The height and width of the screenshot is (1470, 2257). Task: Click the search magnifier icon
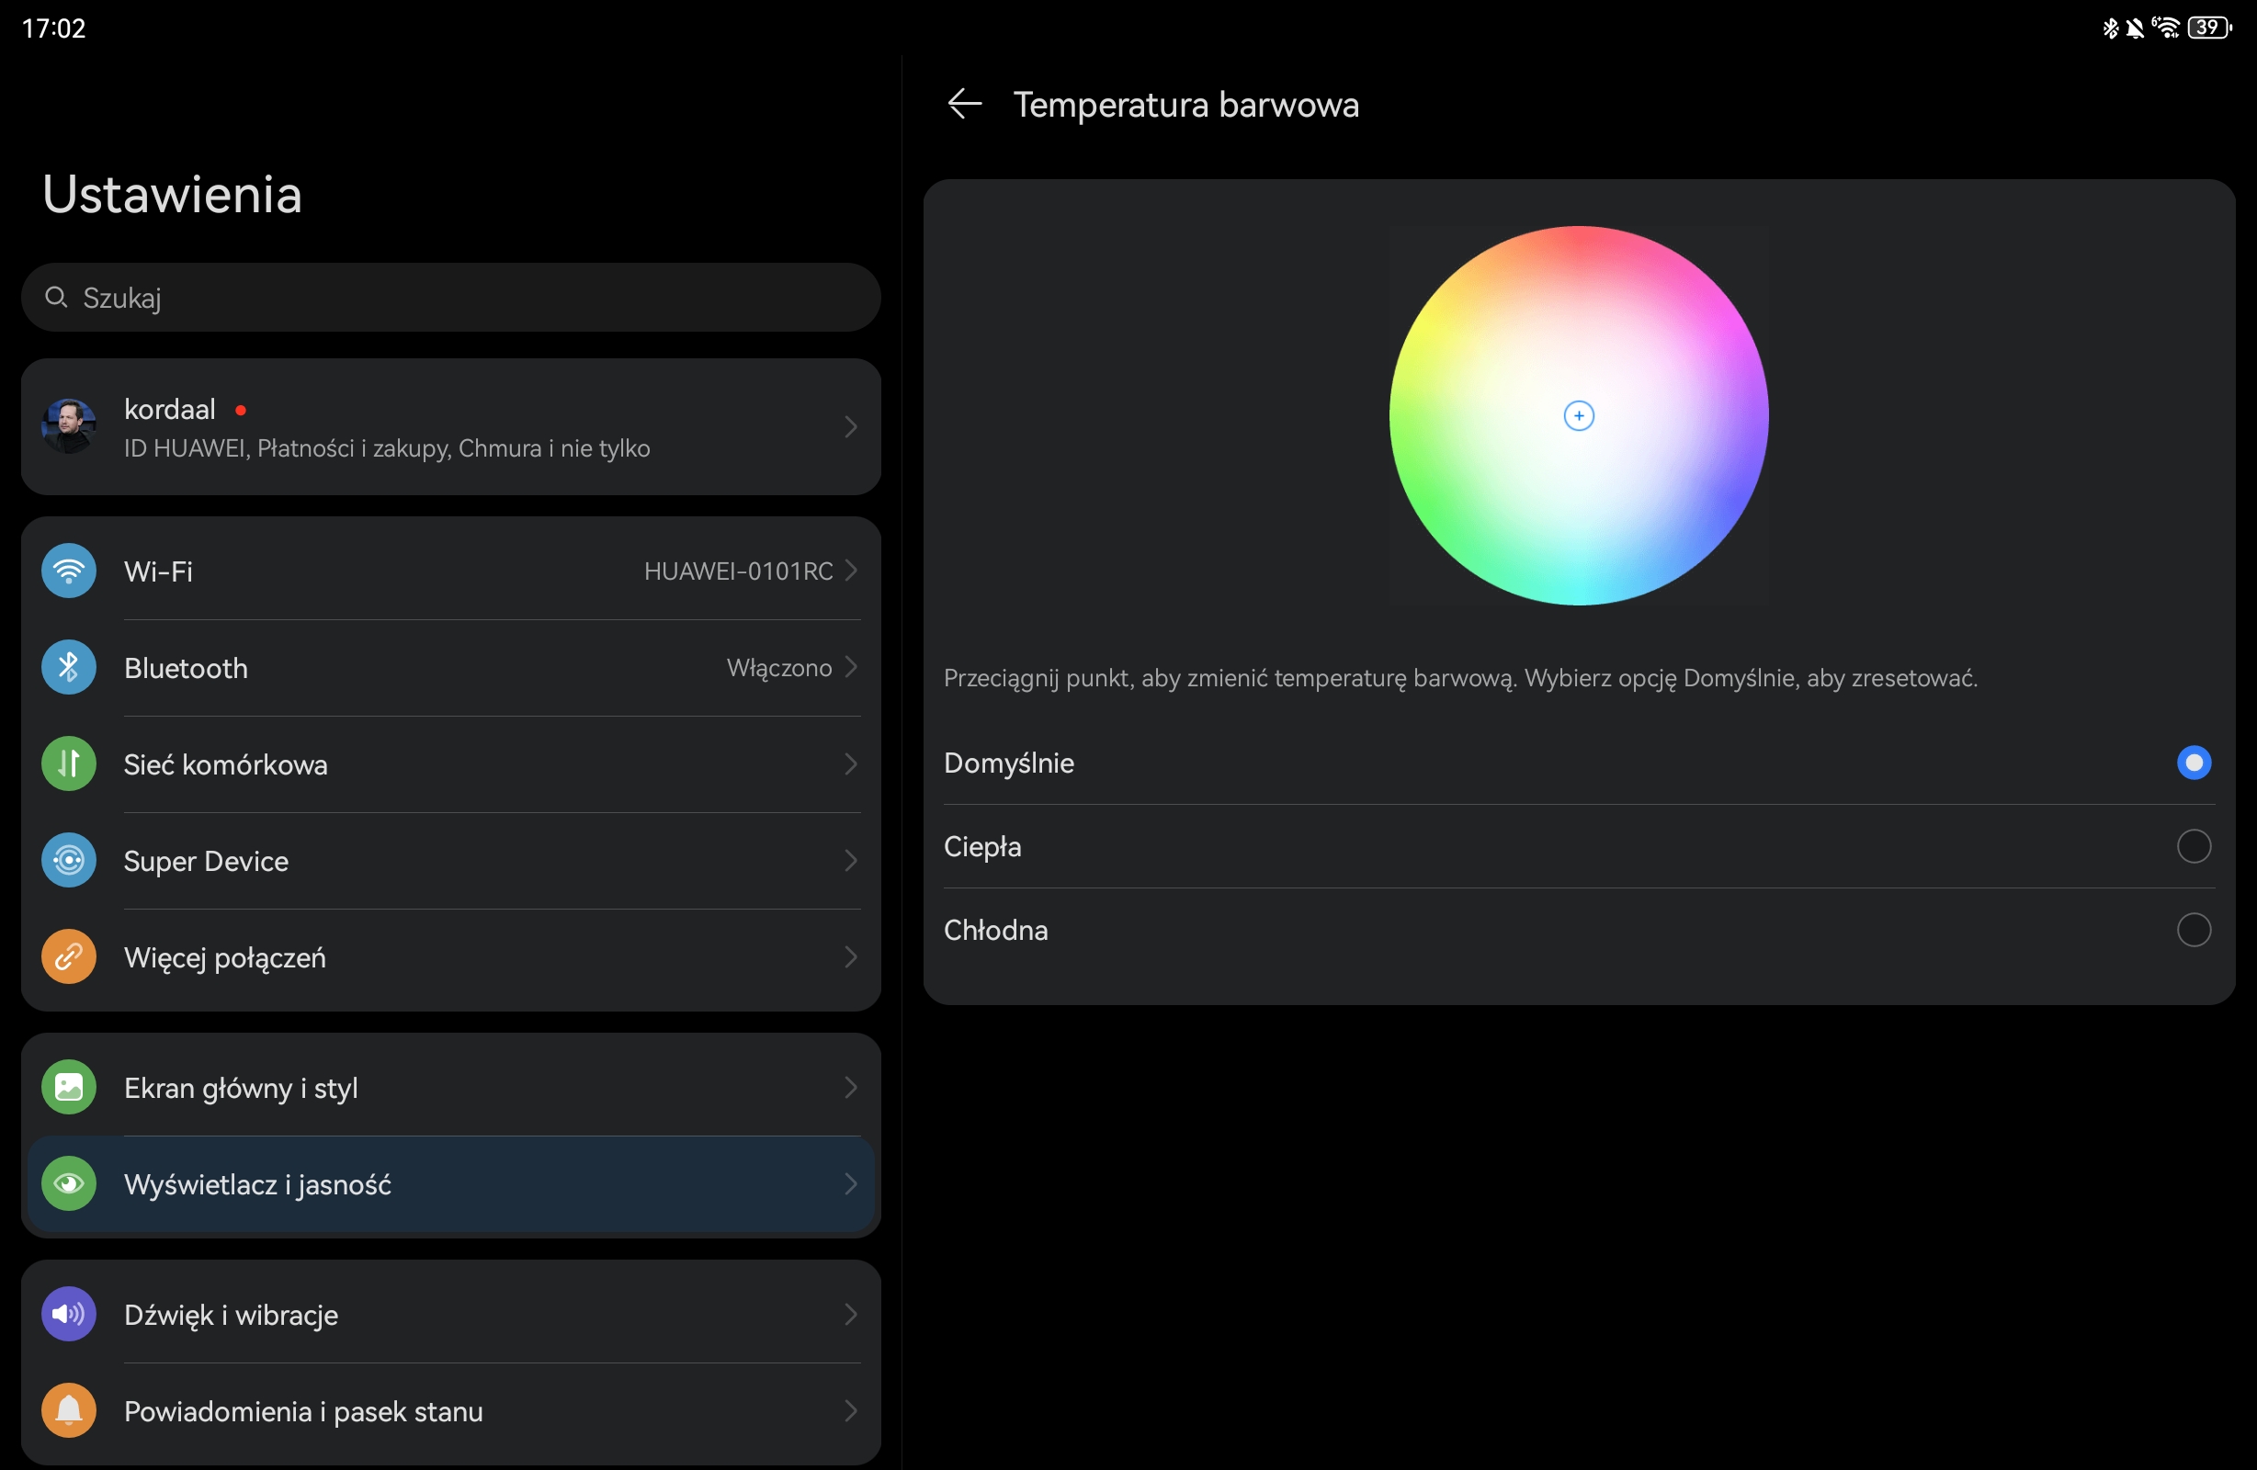tap(57, 297)
